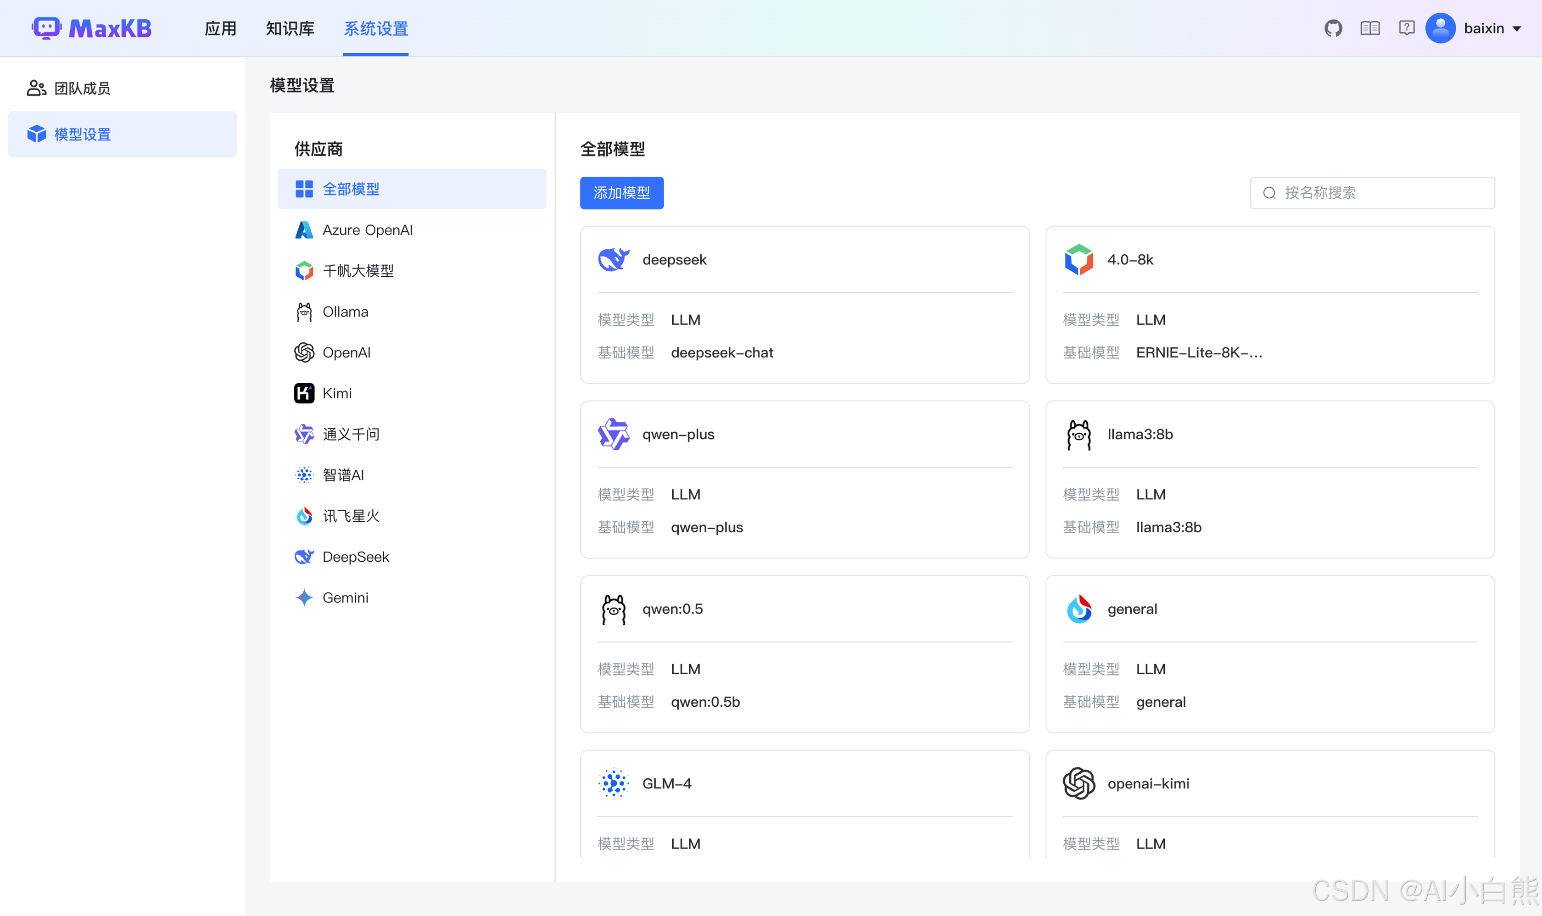Viewport: 1542px width, 916px height.
Task: Switch to the 知识库 tab
Action: (x=290, y=28)
